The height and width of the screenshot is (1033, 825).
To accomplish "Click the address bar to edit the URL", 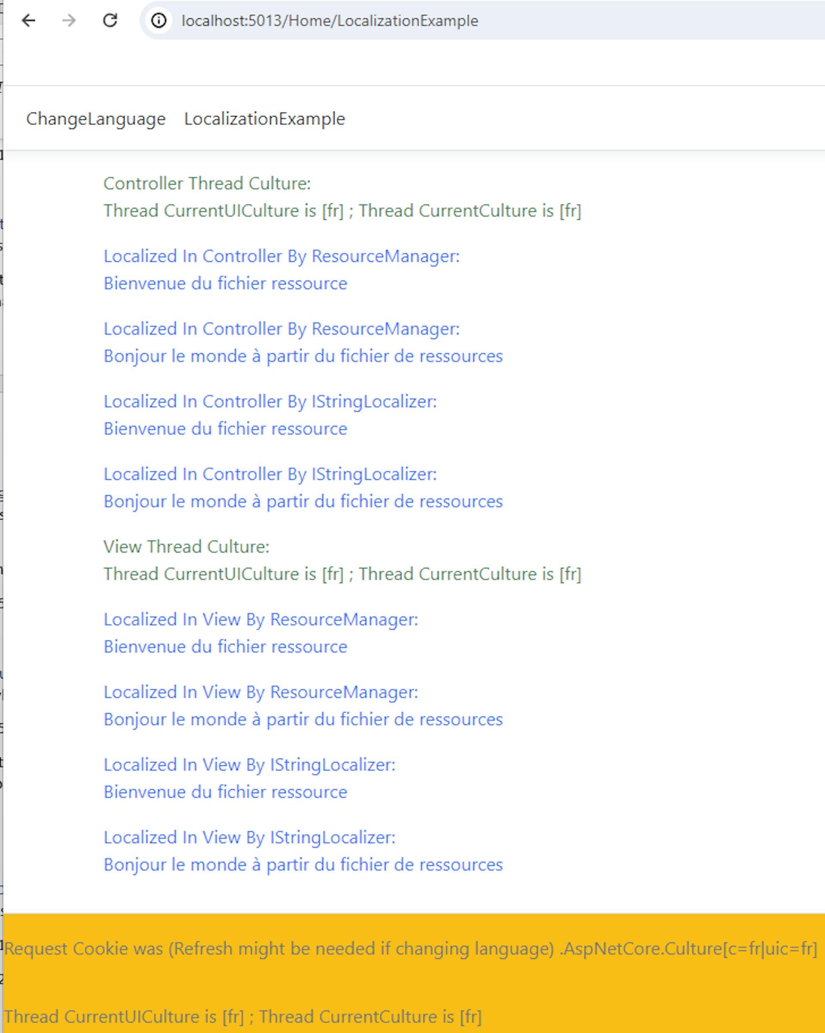I will (x=431, y=21).
